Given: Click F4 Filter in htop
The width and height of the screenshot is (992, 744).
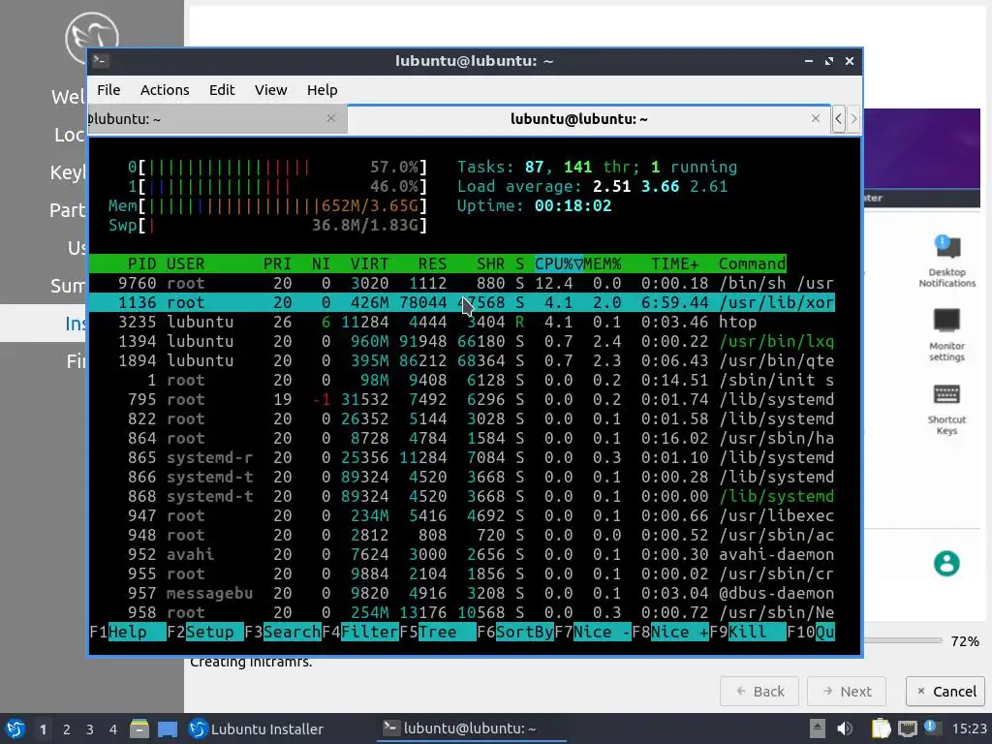Looking at the screenshot, I should coord(360,632).
